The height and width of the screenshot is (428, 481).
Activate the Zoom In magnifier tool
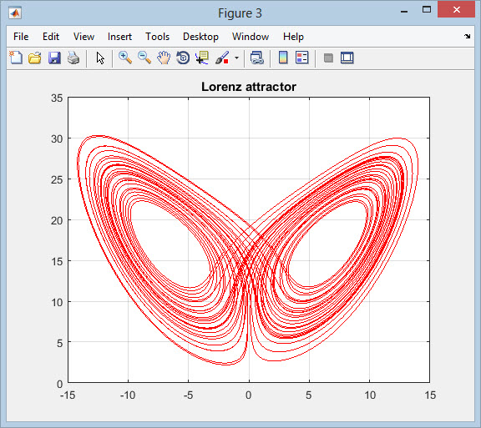[x=125, y=58]
